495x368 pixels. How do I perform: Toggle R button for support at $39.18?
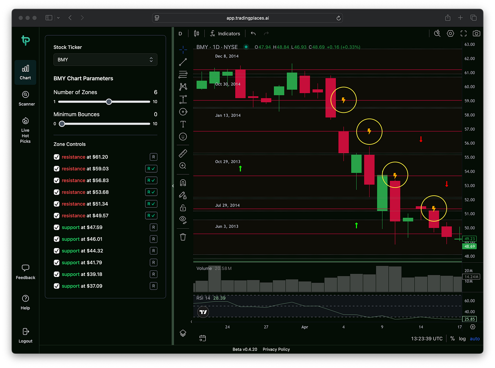[154, 274]
